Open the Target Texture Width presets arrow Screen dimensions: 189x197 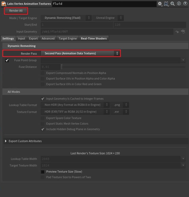pos(183,165)
